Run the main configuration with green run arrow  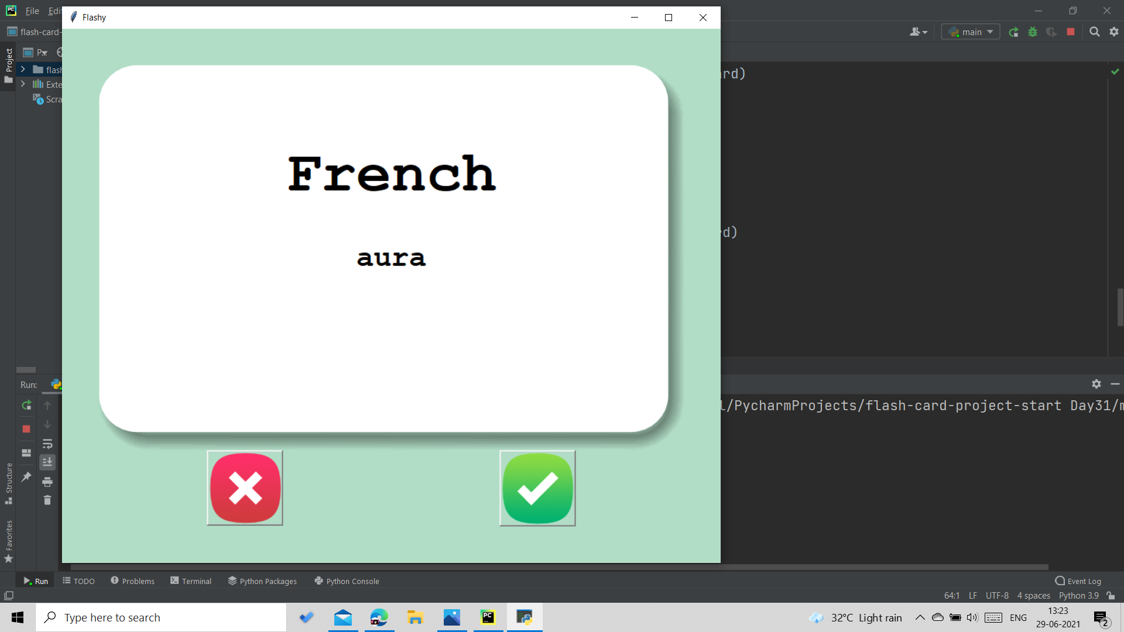[1014, 32]
